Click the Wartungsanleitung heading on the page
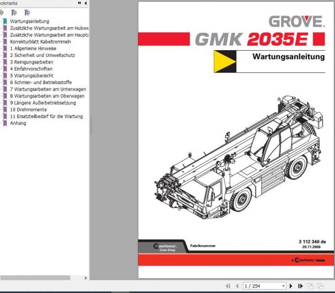335x293 pixels. 289,57
